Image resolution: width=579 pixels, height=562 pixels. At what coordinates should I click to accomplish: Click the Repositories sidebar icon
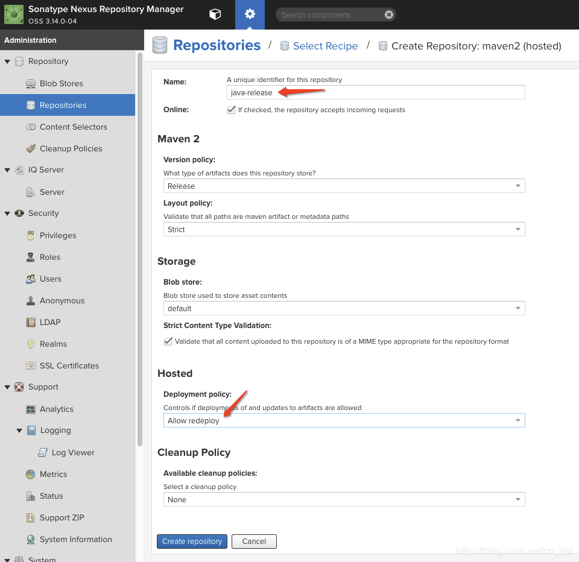tap(31, 106)
